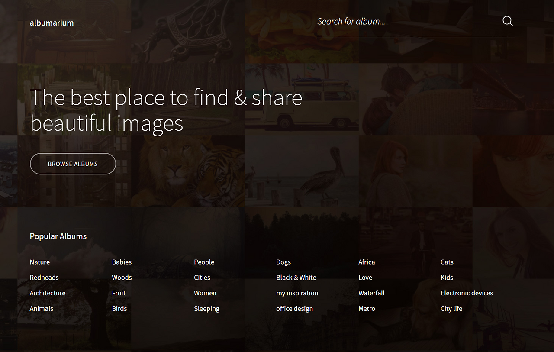
Task: Open the Nature album
Action: coord(40,262)
